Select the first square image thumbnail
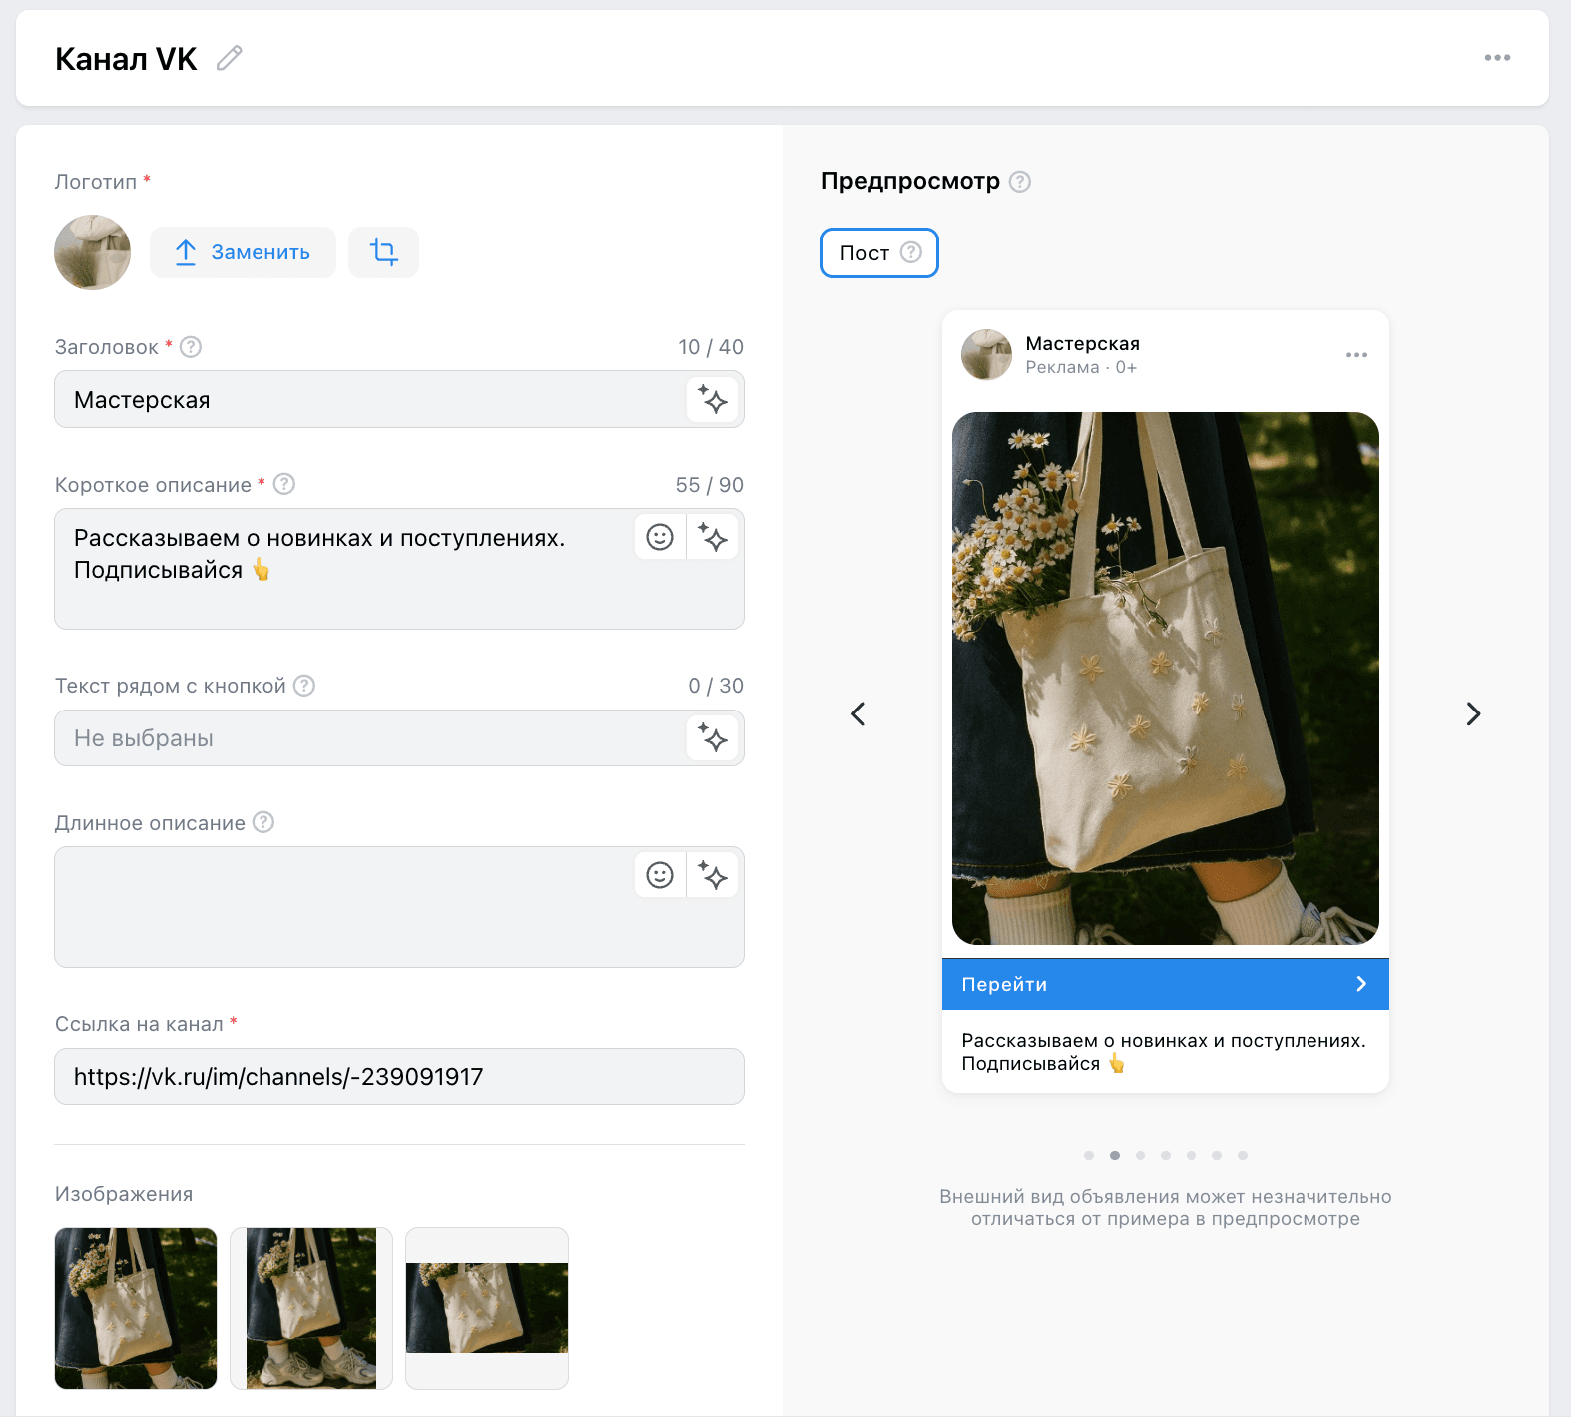Viewport: 1571px width, 1423px height. click(x=136, y=1308)
